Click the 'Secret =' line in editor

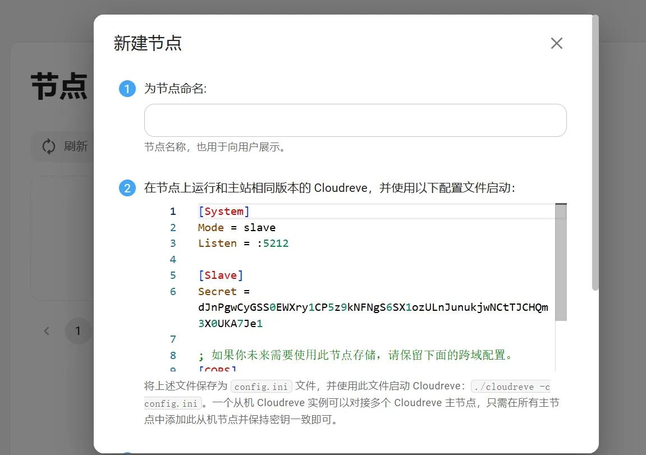tap(223, 292)
